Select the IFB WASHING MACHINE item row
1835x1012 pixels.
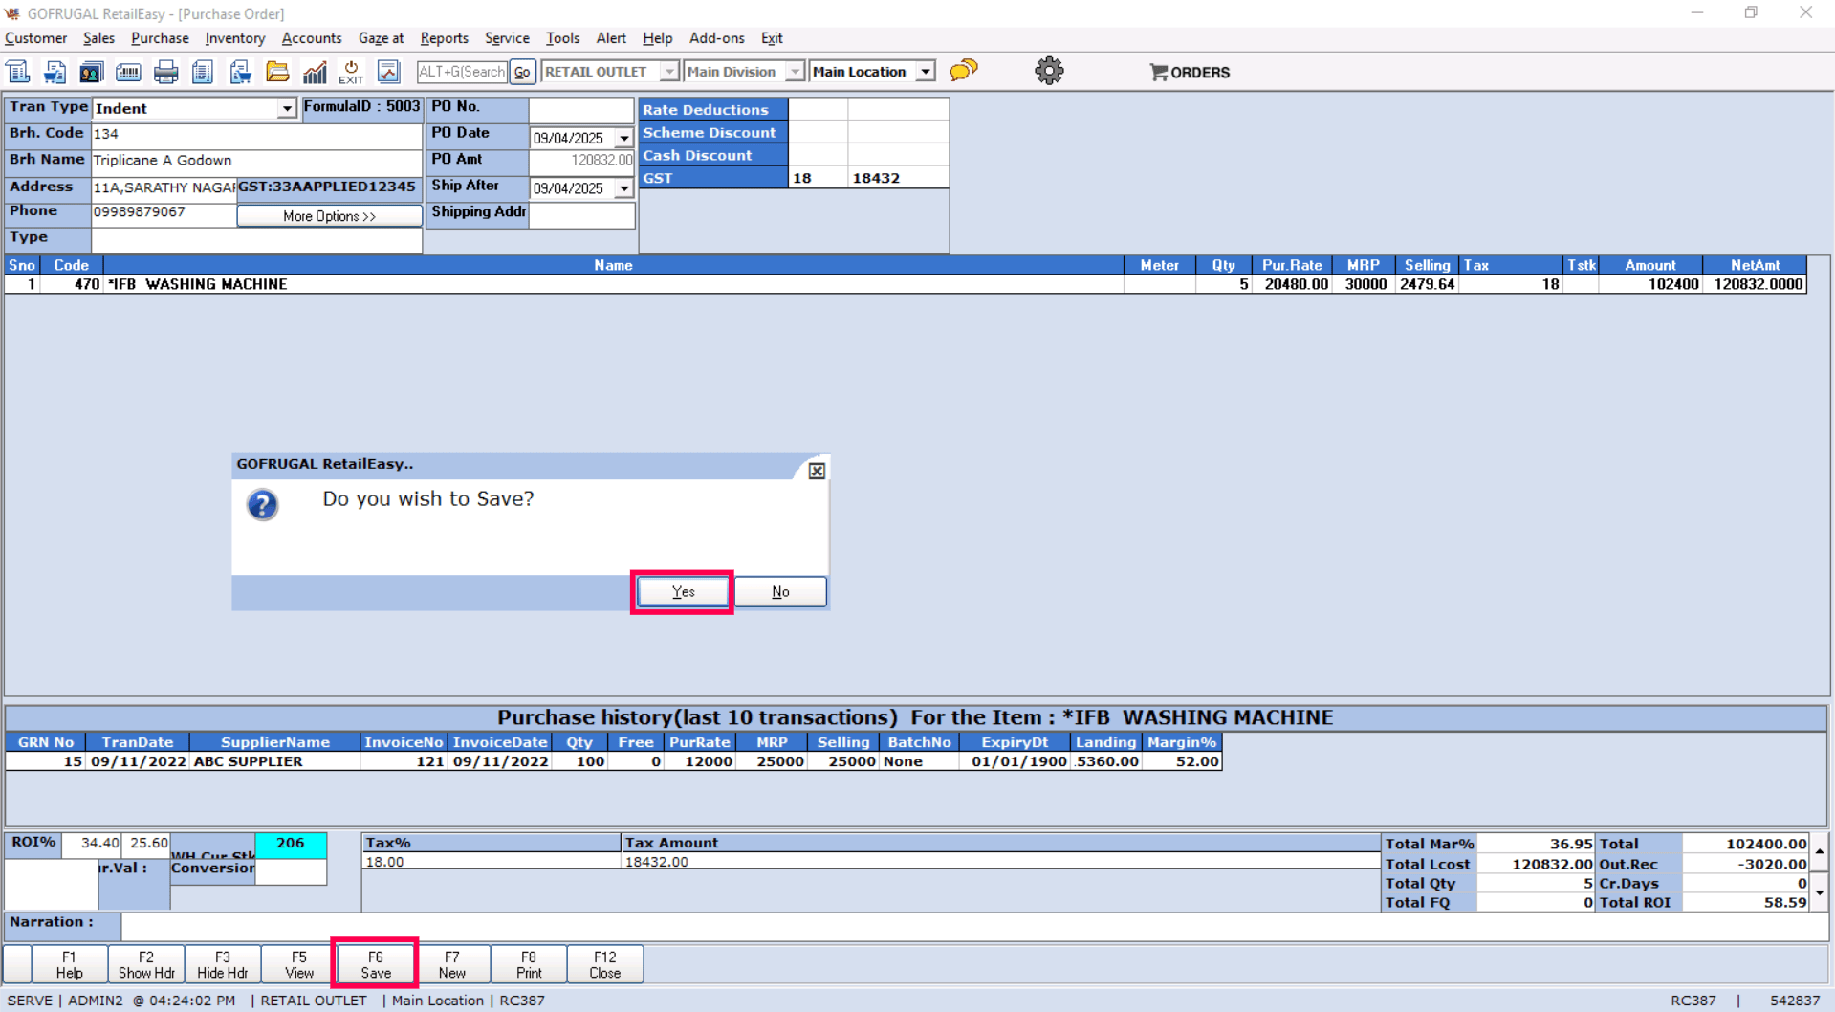coord(906,284)
